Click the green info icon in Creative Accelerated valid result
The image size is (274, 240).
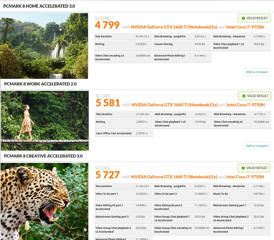click(x=243, y=168)
